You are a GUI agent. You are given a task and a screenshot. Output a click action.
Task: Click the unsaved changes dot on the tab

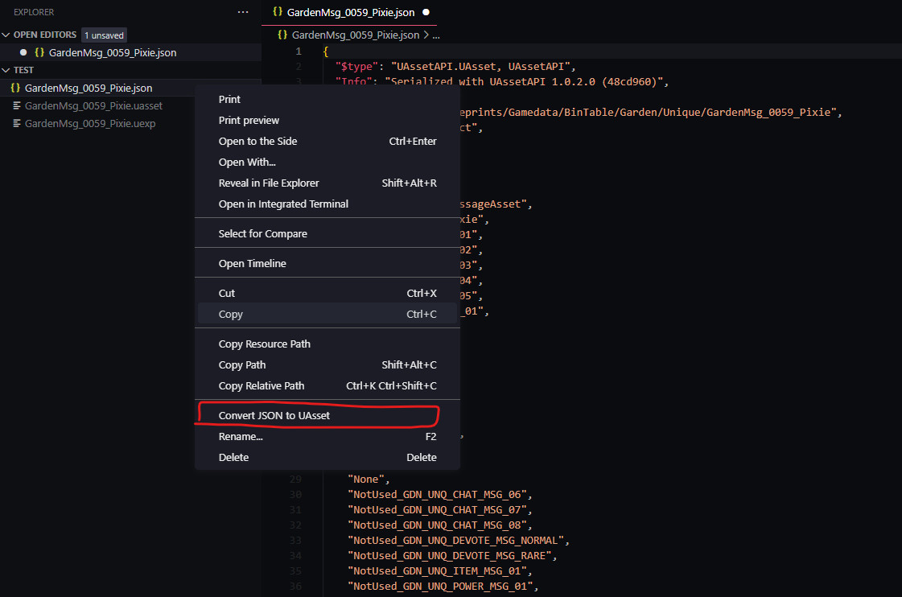[x=426, y=13]
